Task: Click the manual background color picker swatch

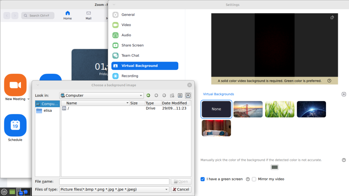Action: [x=275, y=167]
